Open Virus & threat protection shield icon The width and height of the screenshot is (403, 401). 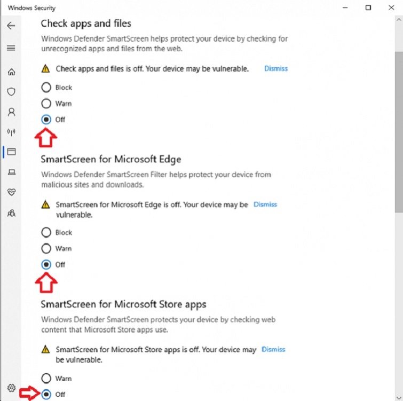point(11,92)
